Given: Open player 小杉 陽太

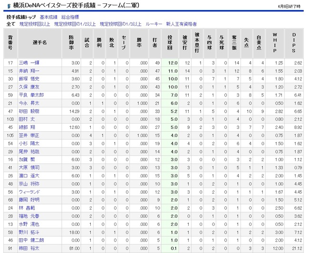Looking at the screenshot, I should (x=29, y=144).
